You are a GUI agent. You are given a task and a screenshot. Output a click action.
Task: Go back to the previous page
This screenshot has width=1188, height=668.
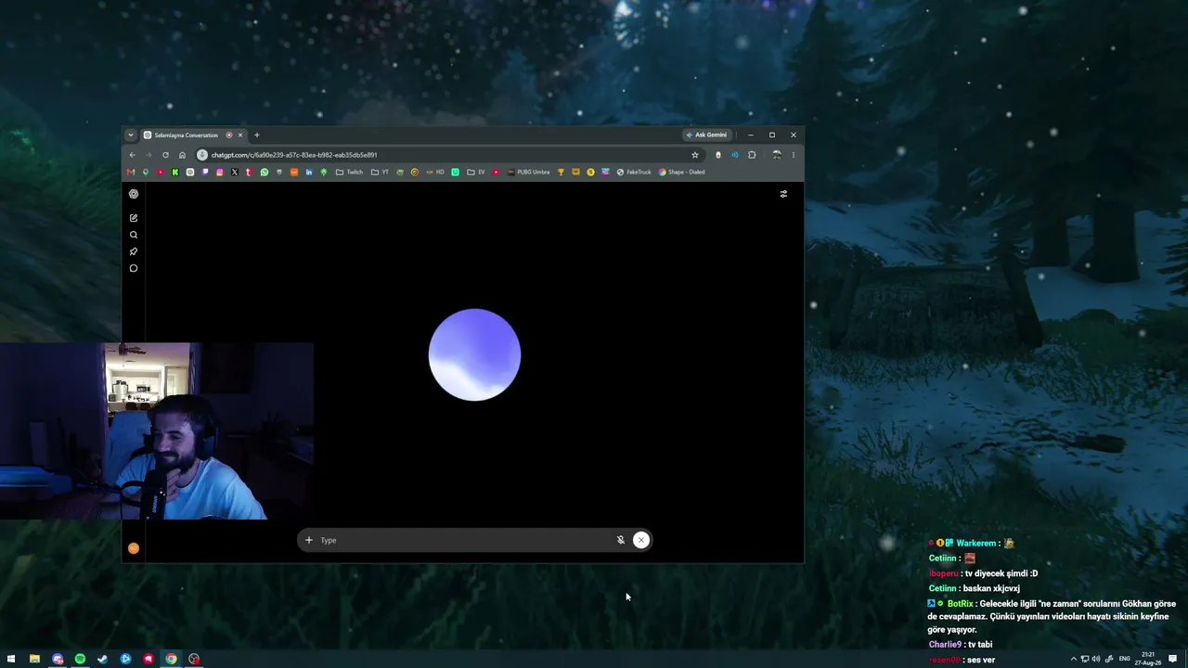[x=132, y=155]
